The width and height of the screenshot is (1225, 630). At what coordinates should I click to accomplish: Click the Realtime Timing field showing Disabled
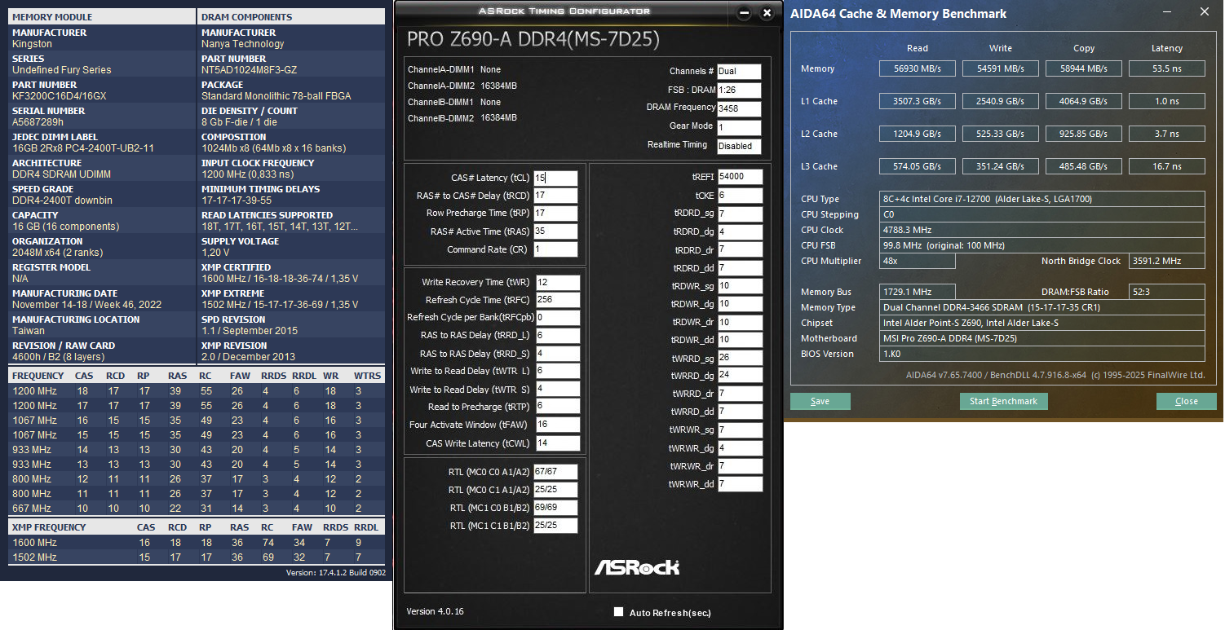pos(739,147)
